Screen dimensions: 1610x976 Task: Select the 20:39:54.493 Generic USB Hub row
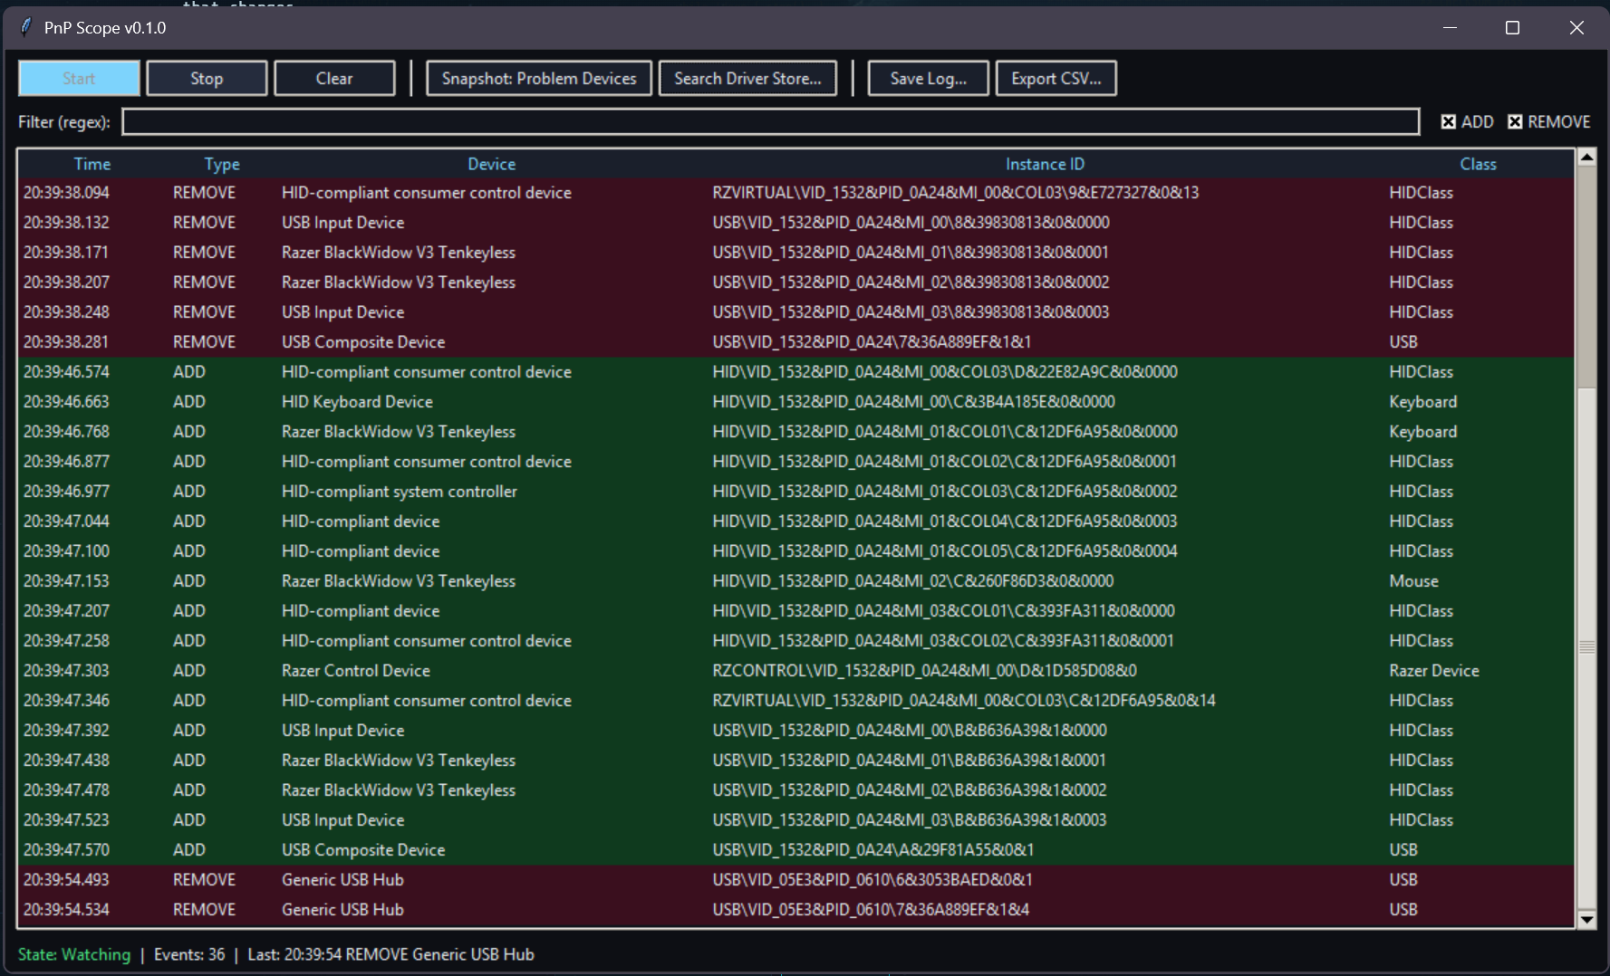click(795, 879)
